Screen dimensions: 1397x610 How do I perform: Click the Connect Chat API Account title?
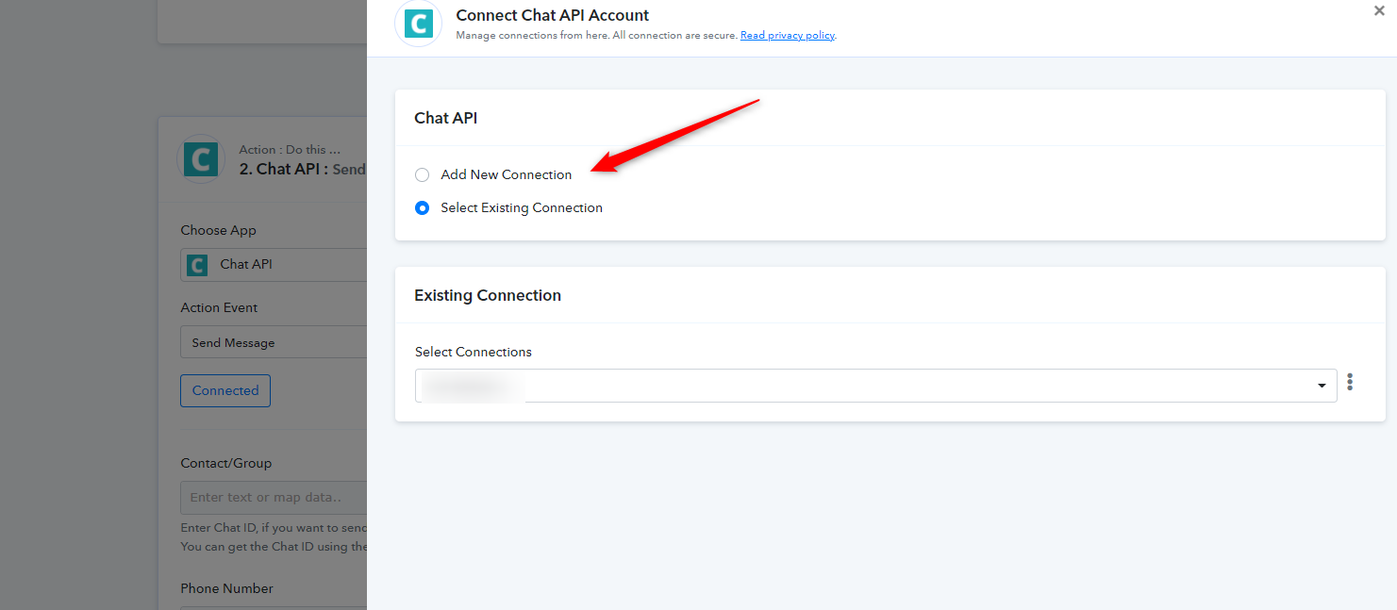coord(553,15)
